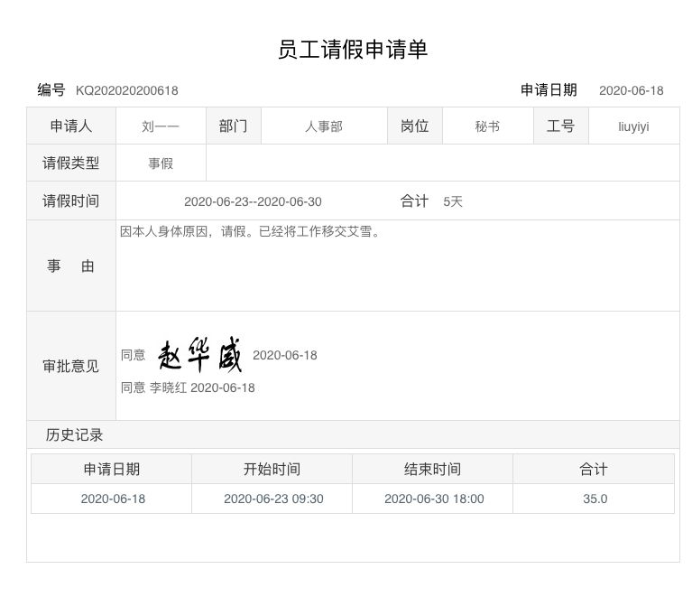Click the 申请日期 column header in history table
The image size is (692, 597).
[112, 469]
